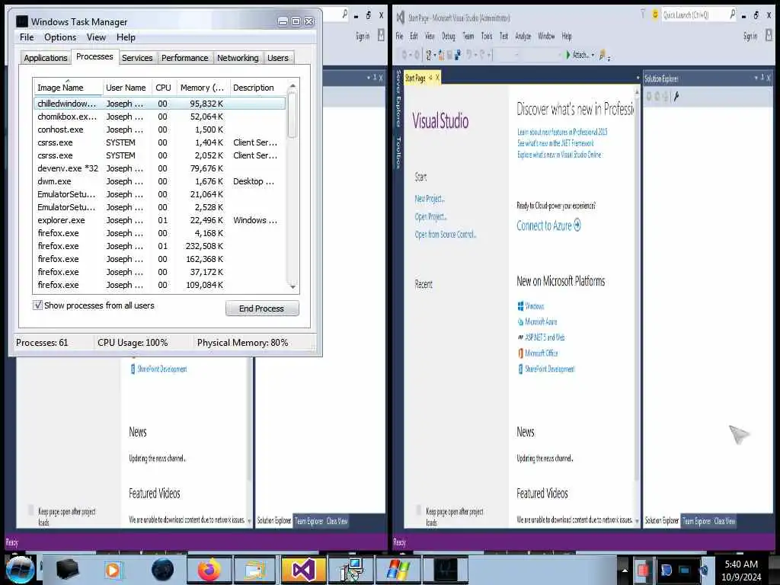
Task: Open the Debug menu in right Visual Studio
Action: pos(448,36)
